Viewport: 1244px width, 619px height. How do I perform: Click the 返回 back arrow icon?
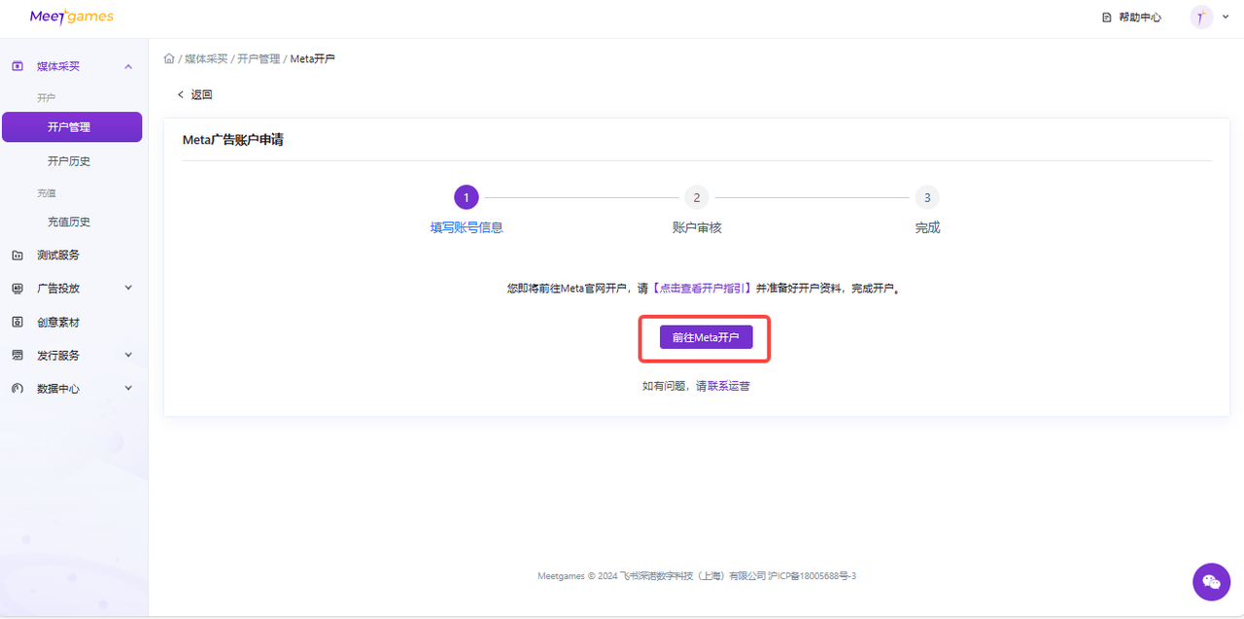(180, 94)
